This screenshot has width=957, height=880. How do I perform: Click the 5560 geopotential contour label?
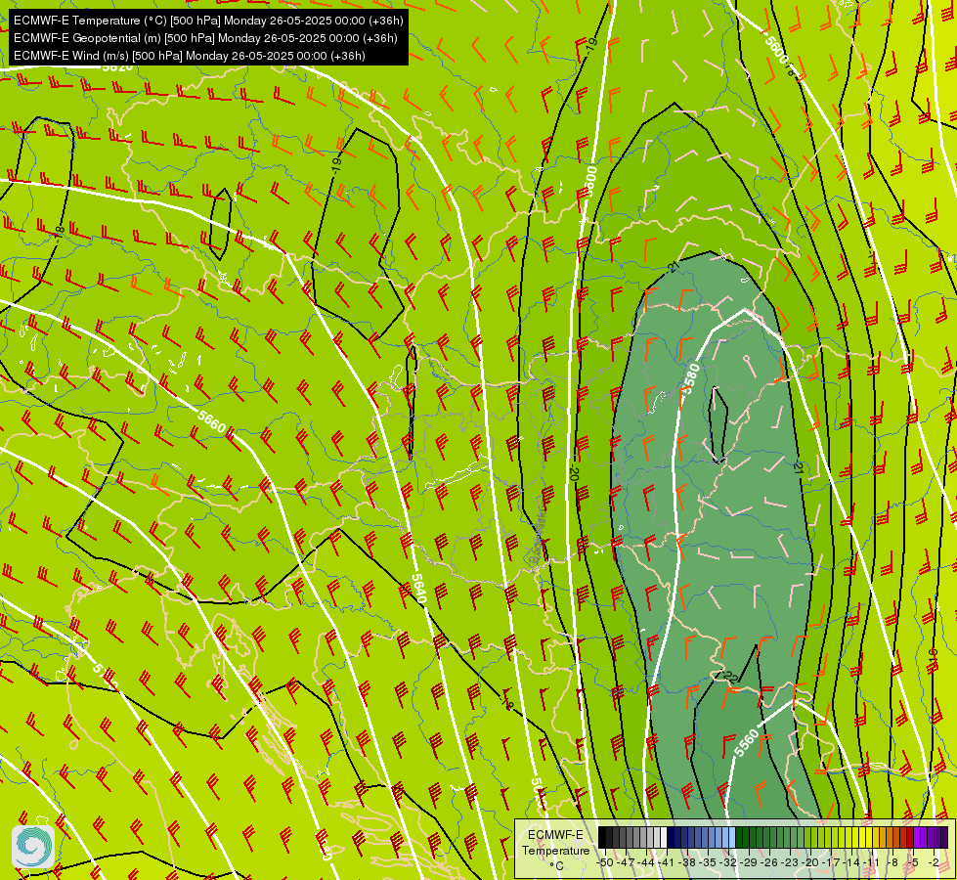pyautogui.click(x=747, y=742)
